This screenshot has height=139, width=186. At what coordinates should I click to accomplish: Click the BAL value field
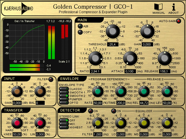pyautogui.click(x=40, y=103)
